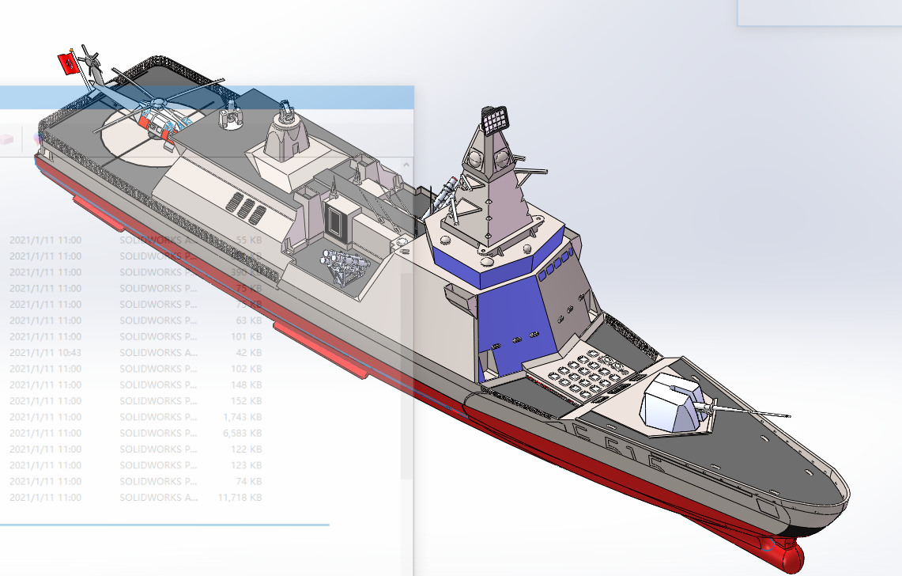Select the file row sized 122 KB
This screenshot has width=902, height=576.
pyautogui.click(x=136, y=450)
